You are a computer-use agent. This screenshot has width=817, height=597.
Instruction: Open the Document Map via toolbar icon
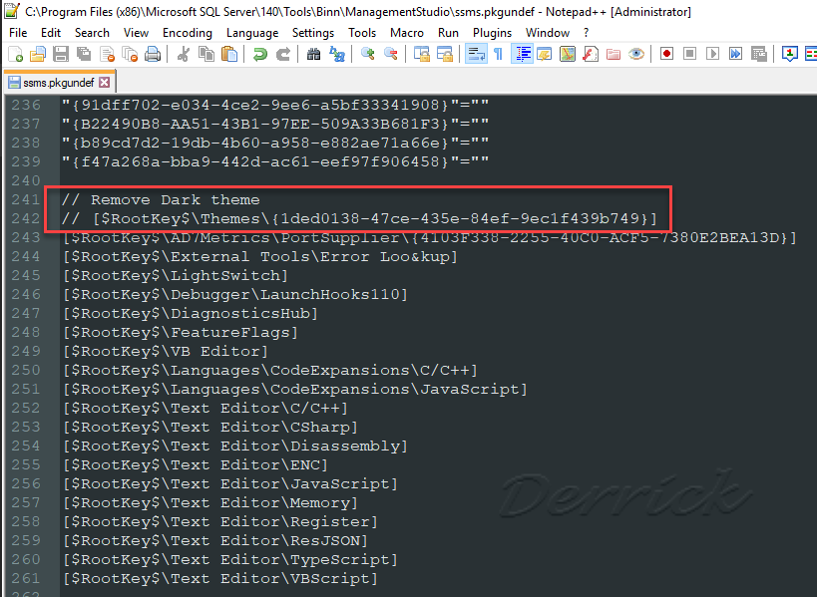coord(567,55)
